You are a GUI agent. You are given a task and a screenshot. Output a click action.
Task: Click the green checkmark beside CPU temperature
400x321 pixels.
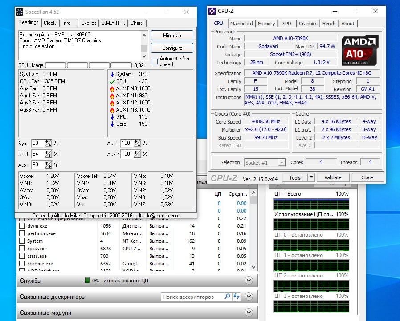coord(112,82)
